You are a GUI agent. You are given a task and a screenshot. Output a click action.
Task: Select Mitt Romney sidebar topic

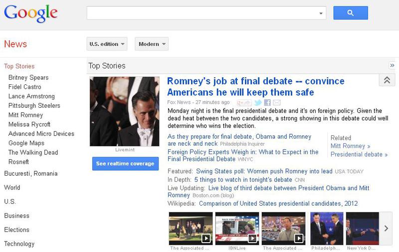tap(25, 115)
